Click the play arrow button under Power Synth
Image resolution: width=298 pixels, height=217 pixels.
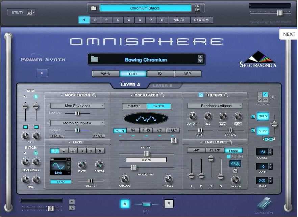tap(42, 73)
